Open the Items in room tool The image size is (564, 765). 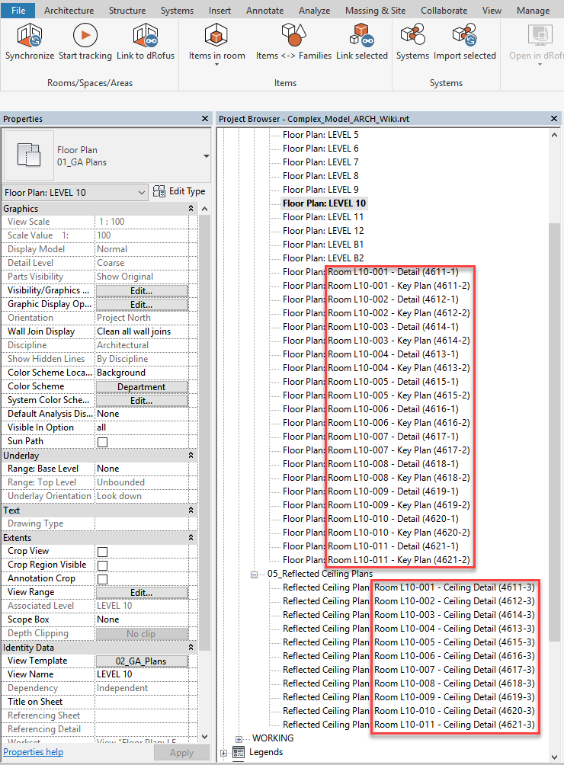[216, 36]
